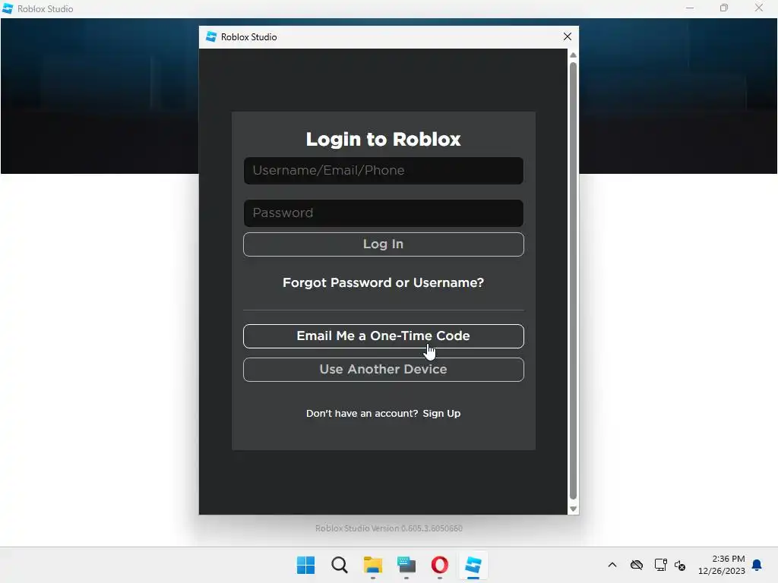Open the Windows Start menu

(305, 565)
